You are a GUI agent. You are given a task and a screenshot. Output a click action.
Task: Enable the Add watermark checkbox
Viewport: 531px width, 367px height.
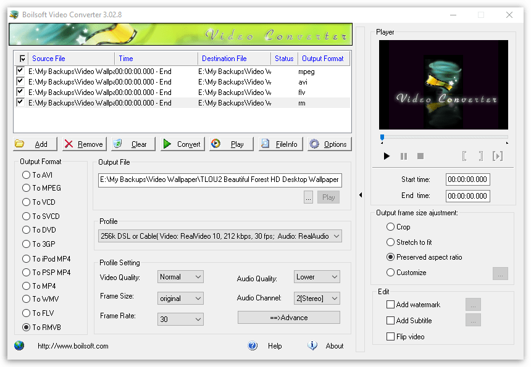(391, 304)
